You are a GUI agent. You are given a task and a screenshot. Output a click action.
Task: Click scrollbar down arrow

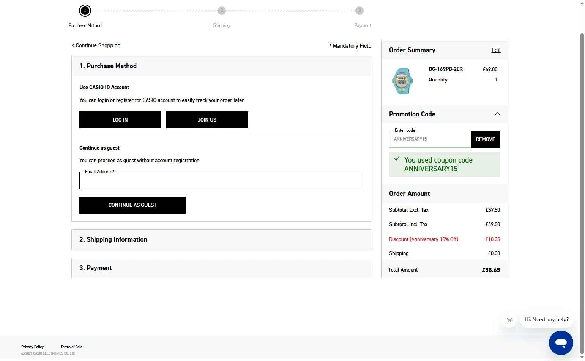point(582,357)
